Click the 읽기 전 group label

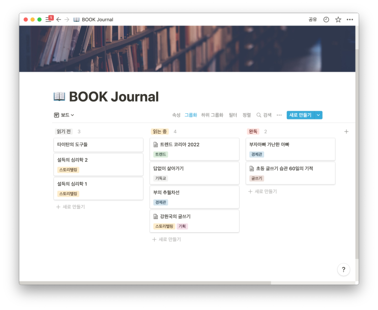tap(64, 132)
